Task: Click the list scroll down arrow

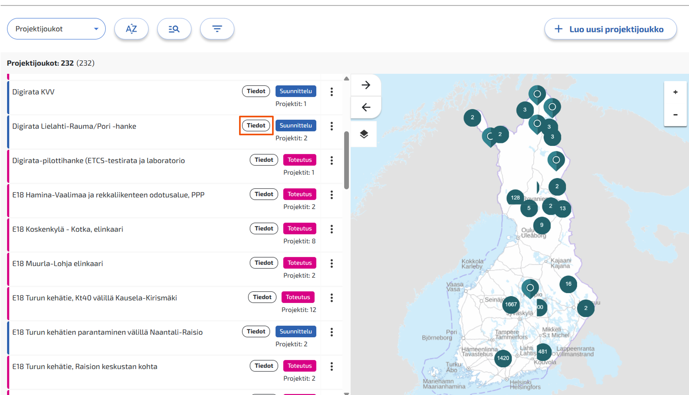Action: 346,393
